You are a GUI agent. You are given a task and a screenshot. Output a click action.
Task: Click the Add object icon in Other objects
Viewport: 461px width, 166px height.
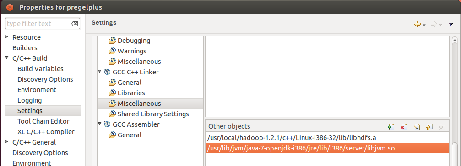tap(391, 127)
